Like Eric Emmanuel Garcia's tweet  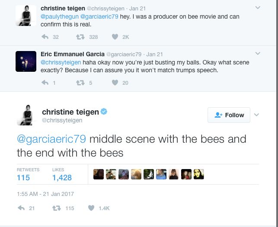(x=115, y=83)
